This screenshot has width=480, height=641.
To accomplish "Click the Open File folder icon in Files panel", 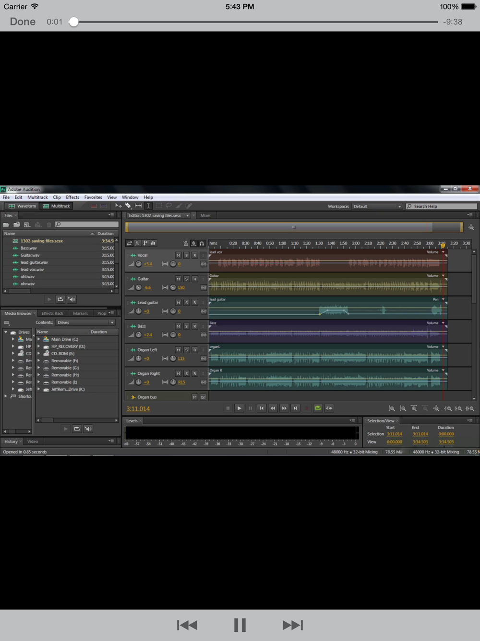I will [6, 224].
